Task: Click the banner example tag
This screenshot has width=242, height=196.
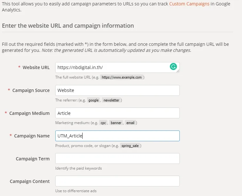Action: coord(116,123)
